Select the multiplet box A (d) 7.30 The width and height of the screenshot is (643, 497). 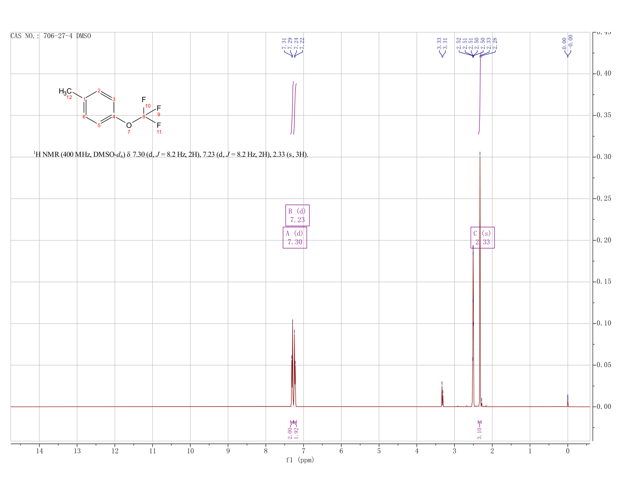pos(295,238)
